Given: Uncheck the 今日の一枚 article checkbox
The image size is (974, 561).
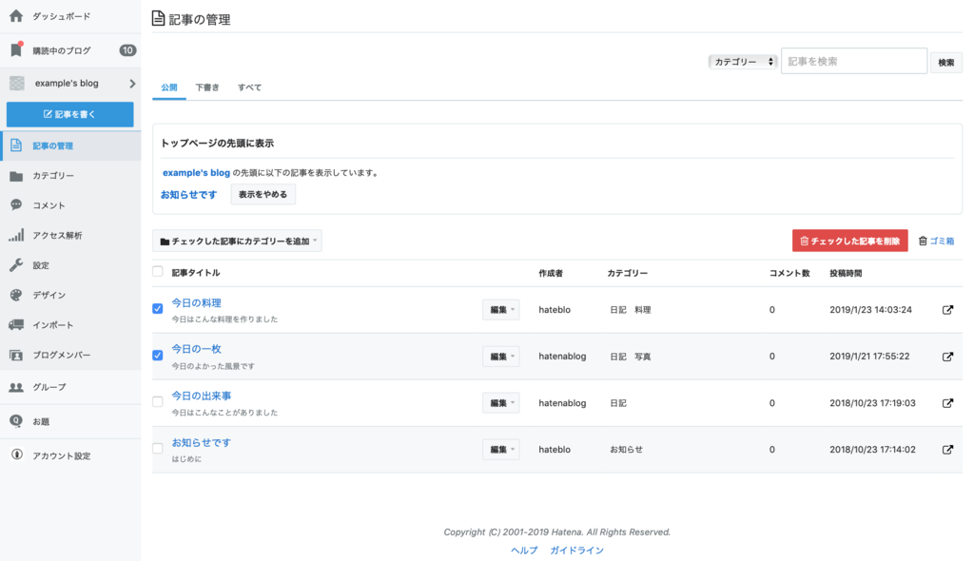Looking at the screenshot, I should 158,355.
